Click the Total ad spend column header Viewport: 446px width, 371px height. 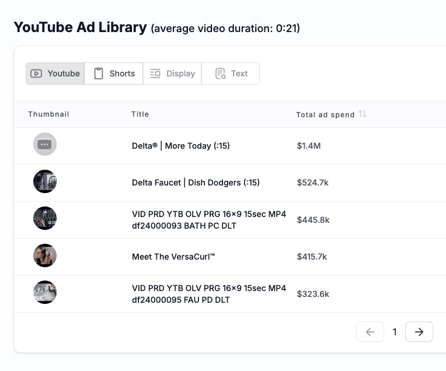point(325,114)
